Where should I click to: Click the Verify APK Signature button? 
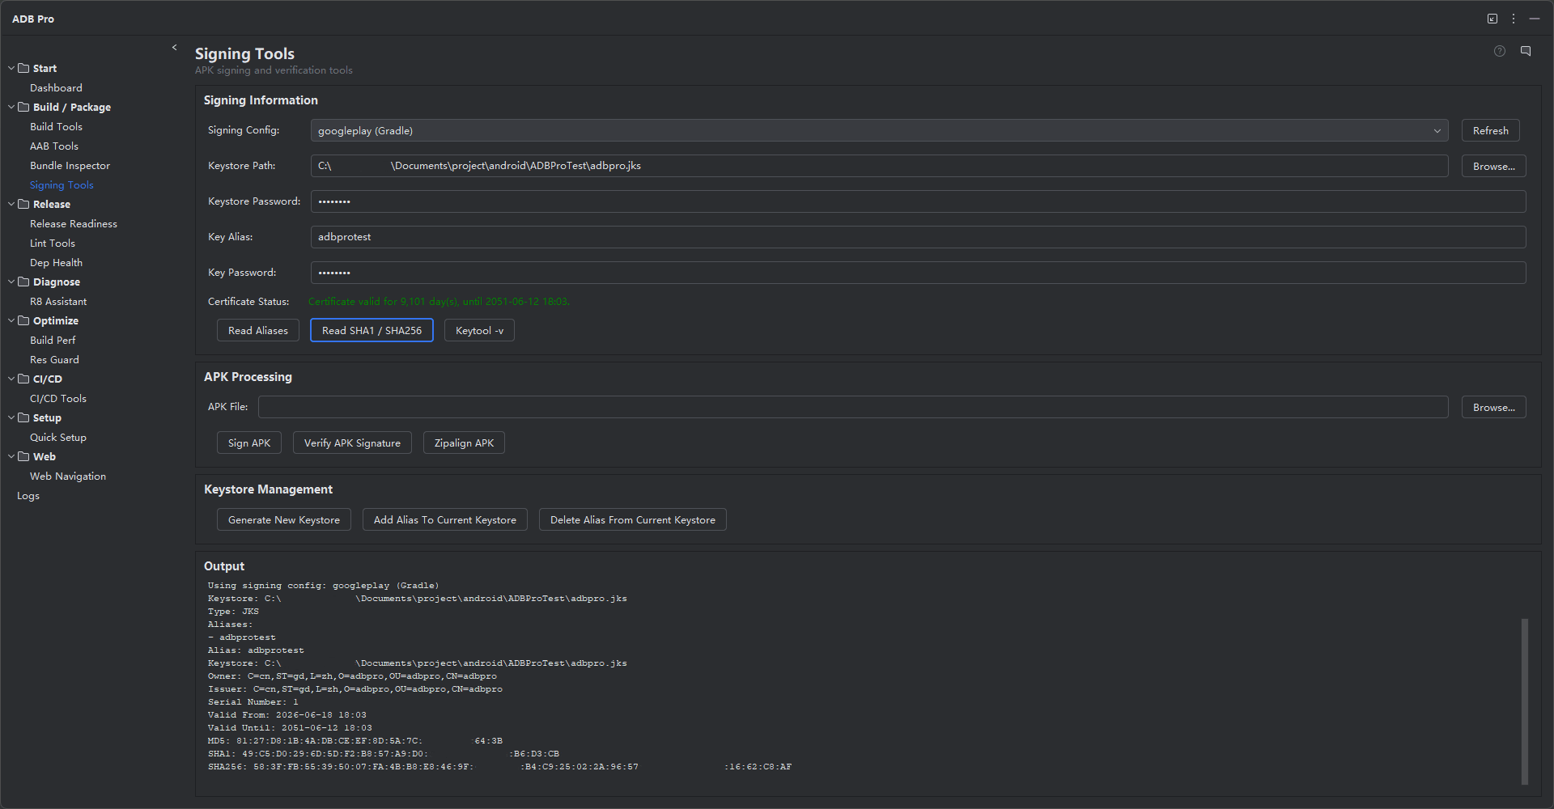[352, 443]
